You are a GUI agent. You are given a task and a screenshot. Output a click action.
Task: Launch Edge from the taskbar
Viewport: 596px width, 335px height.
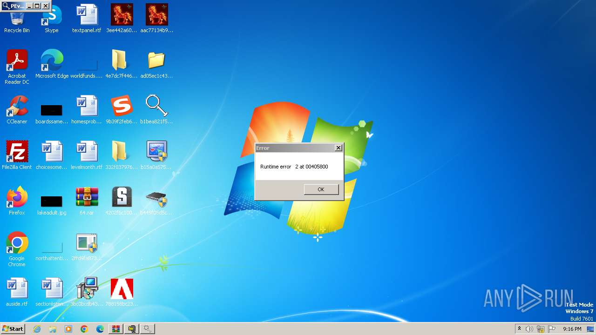pos(100,329)
